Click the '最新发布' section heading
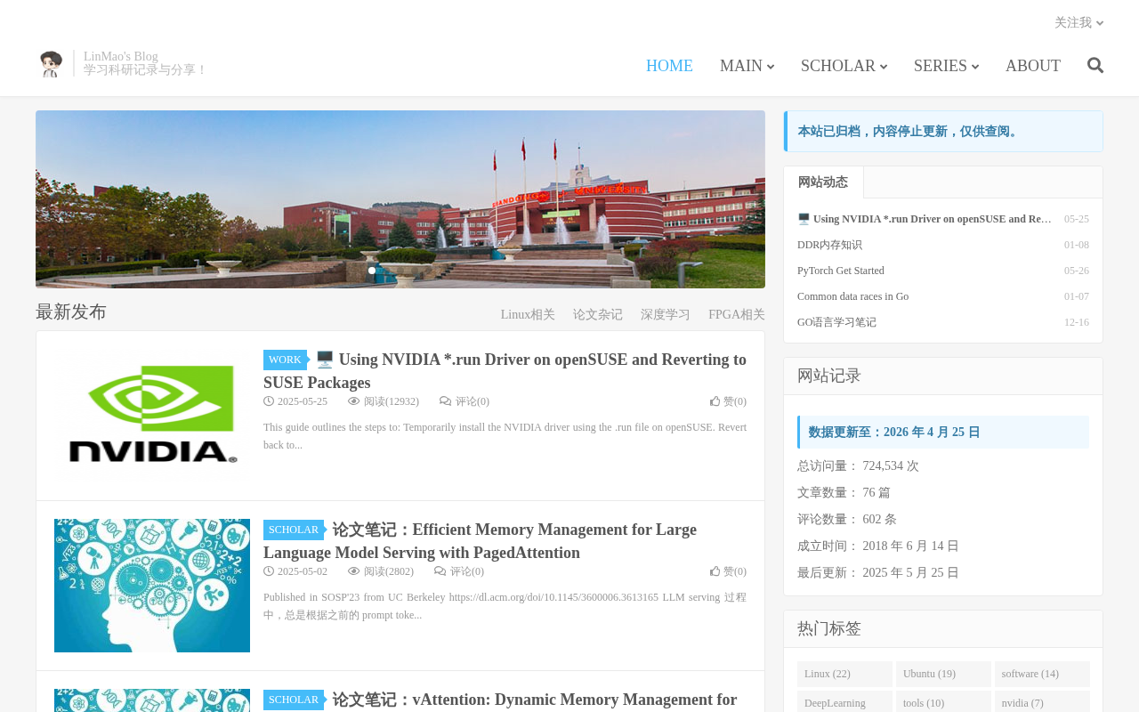1139x712 pixels. coord(71,312)
